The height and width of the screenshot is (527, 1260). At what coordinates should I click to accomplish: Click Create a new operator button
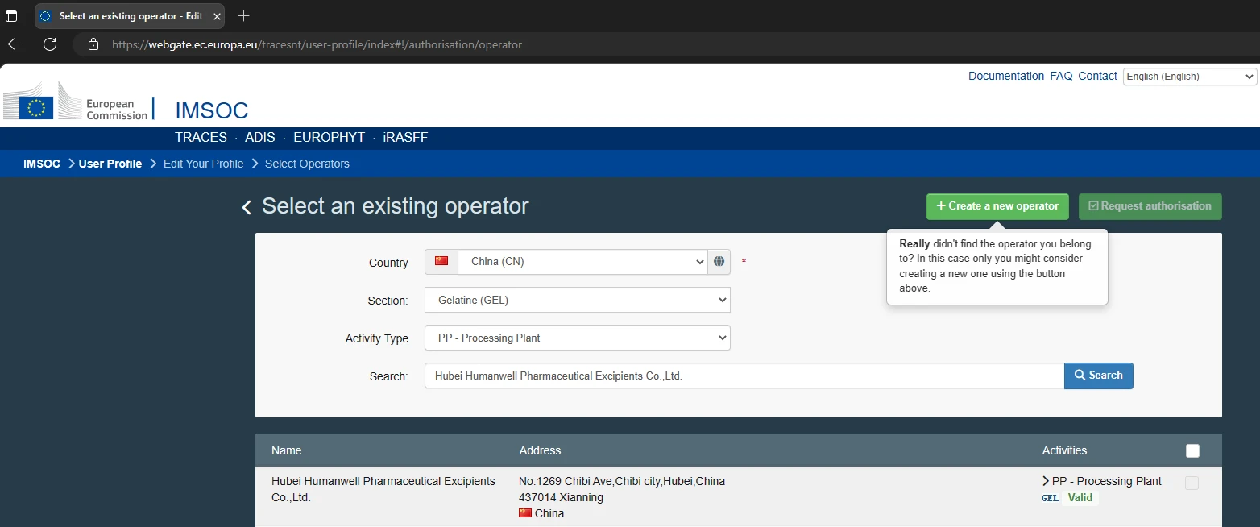pos(997,206)
